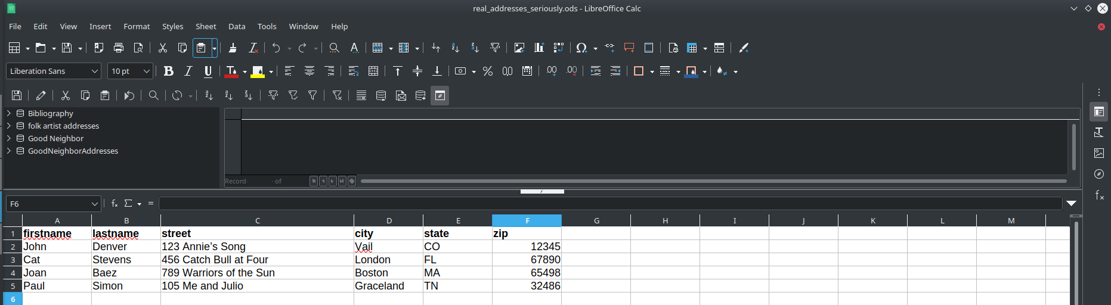Toggle the Explorer on/off button in data toolbar
Screen dimensions: 1111x305
pos(440,95)
